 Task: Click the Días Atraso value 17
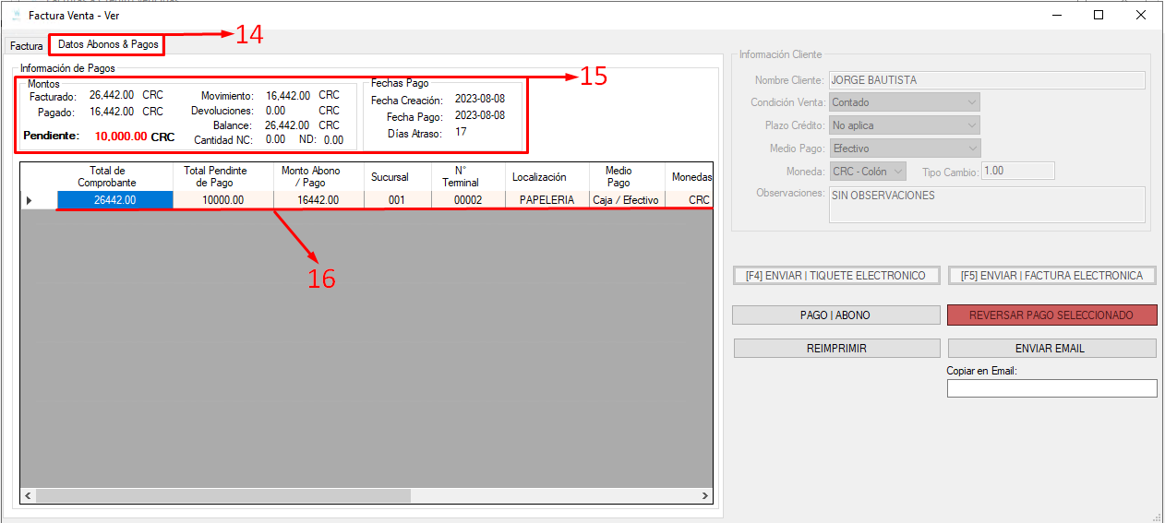pos(461,133)
